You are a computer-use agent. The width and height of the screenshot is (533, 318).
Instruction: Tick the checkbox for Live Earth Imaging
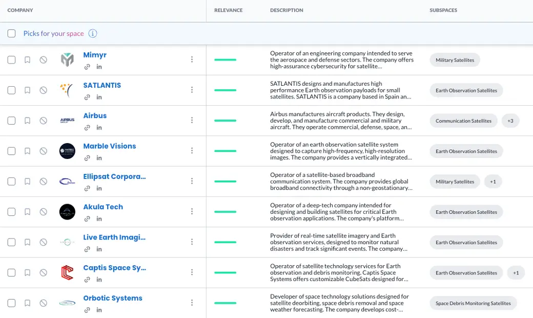coord(11,242)
